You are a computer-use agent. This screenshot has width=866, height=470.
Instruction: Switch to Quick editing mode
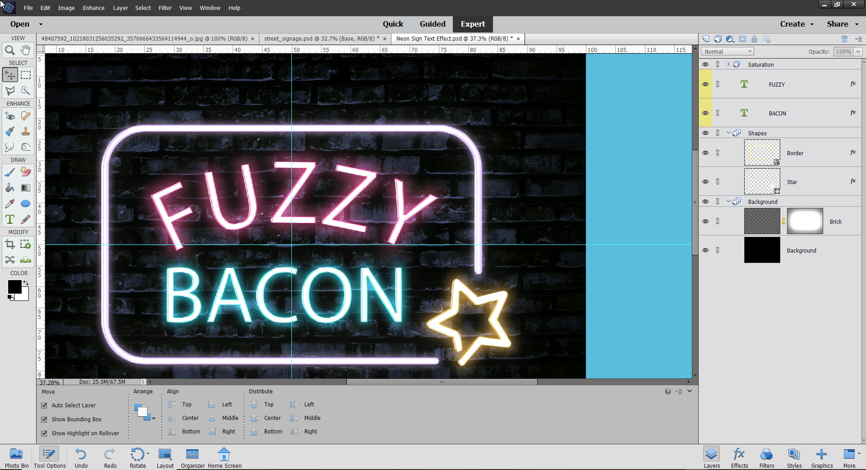click(x=393, y=24)
